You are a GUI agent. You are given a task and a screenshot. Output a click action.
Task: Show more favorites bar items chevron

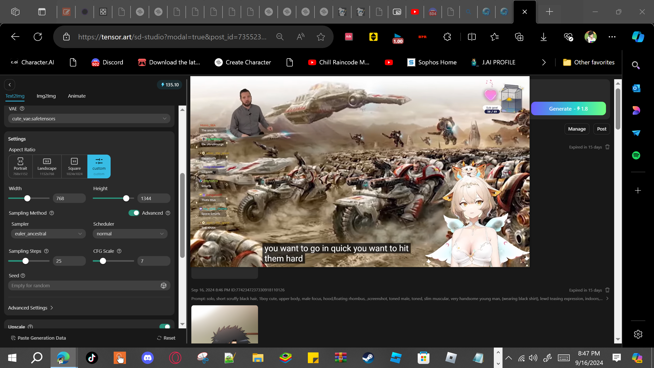pos(544,62)
